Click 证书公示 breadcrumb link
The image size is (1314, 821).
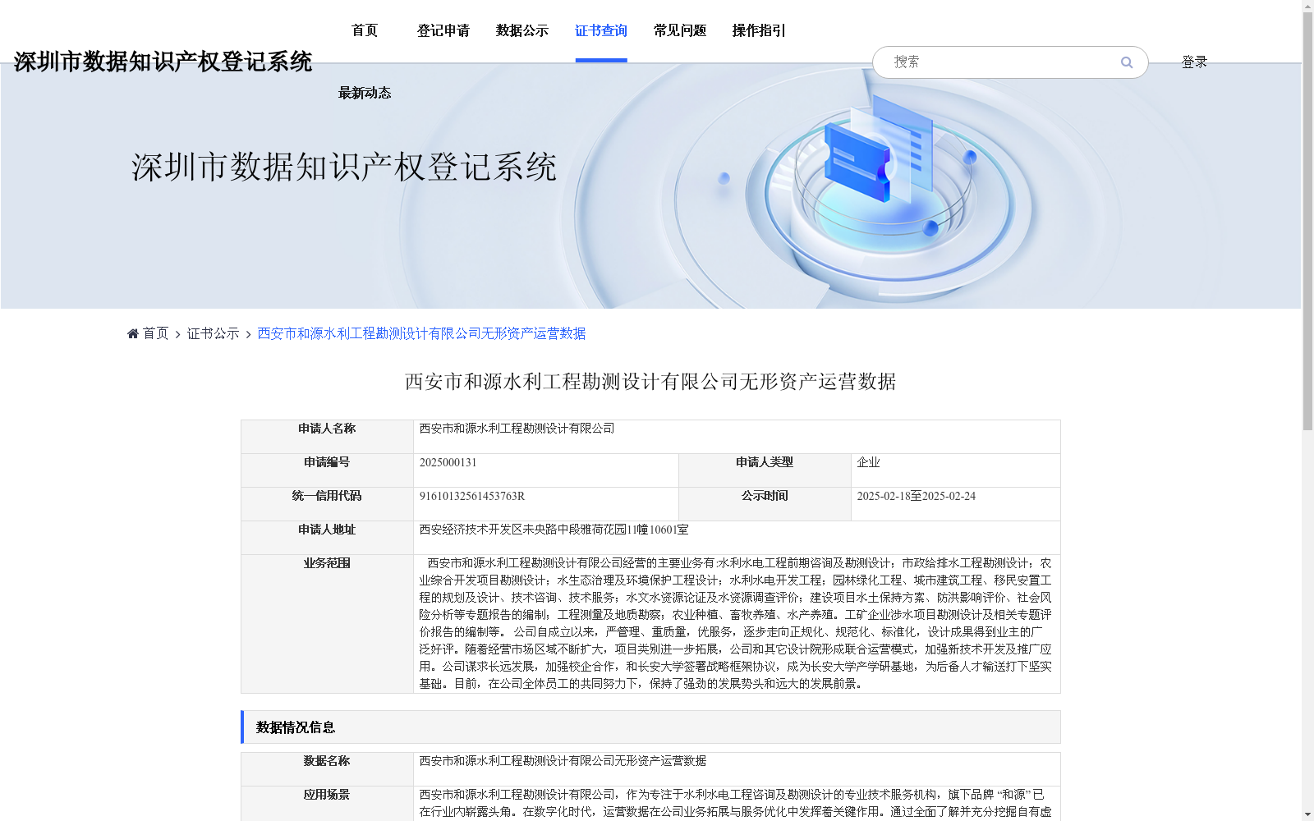[213, 333]
